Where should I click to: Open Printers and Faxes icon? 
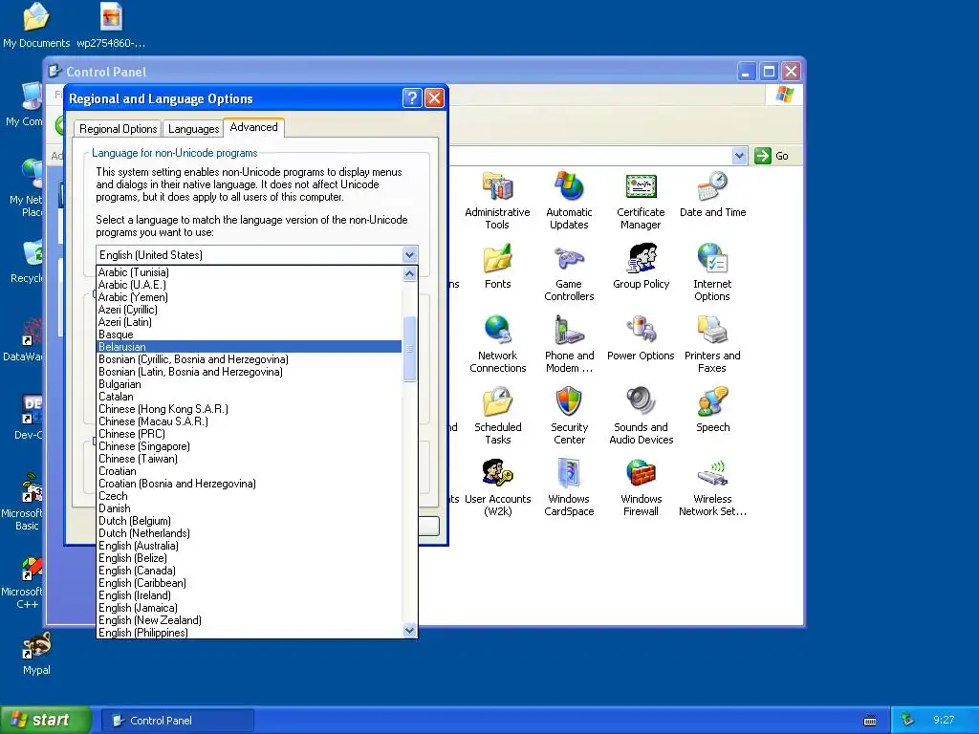(x=712, y=330)
